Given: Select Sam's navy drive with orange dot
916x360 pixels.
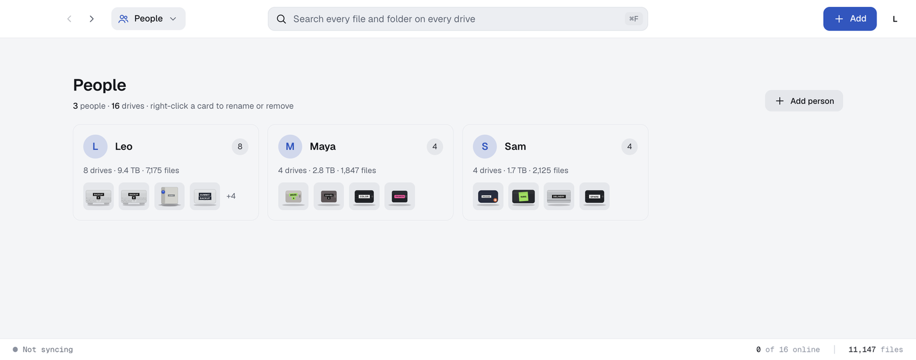Looking at the screenshot, I should pyautogui.click(x=488, y=196).
